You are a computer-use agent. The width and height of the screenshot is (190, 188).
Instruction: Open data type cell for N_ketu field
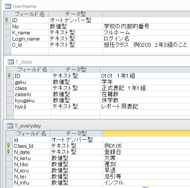pyautogui.click(x=76, y=158)
